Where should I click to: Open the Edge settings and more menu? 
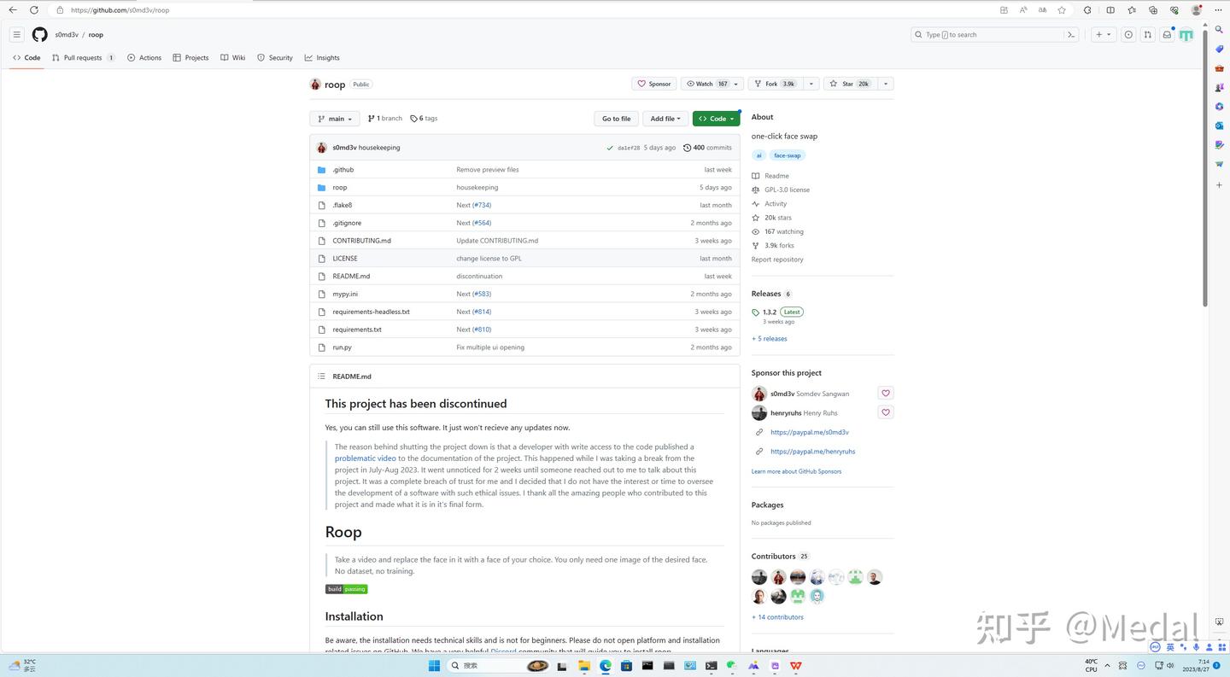click(1218, 10)
